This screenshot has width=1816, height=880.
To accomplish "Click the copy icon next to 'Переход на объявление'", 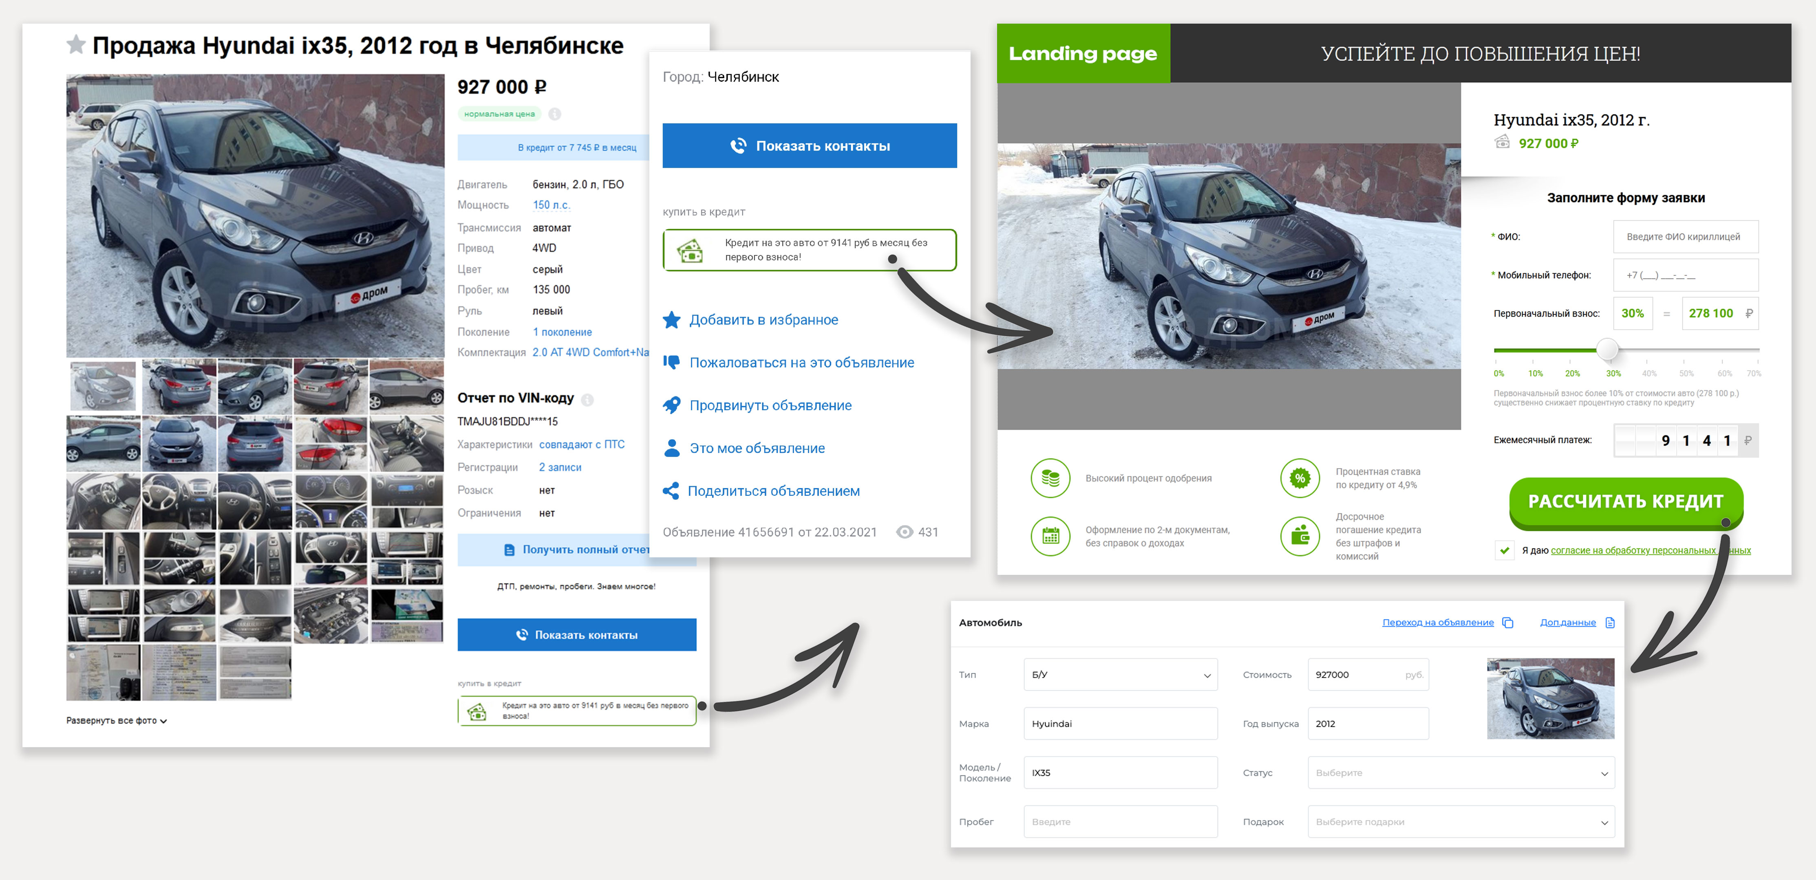I will pos(1507,623).
